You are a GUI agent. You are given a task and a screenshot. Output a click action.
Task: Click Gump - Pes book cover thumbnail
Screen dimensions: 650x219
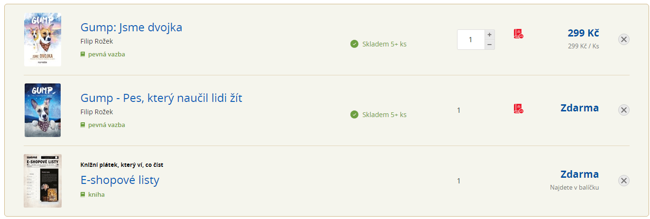coord(43,110)
